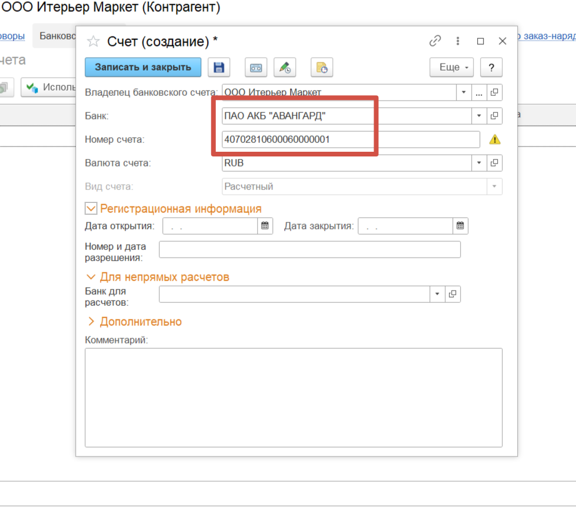Click inside the Комментарий text area
Image resolution: width=576 pixels, height=507 pixels.
(293, 397)
